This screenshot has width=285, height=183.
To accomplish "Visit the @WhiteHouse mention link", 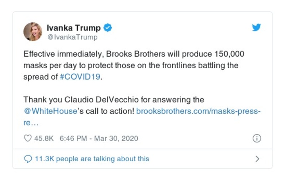I will click(x=50, y=111).
